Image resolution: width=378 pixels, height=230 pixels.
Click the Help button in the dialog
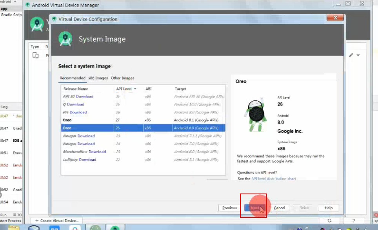pyautogui.click(x=328, y=208)
